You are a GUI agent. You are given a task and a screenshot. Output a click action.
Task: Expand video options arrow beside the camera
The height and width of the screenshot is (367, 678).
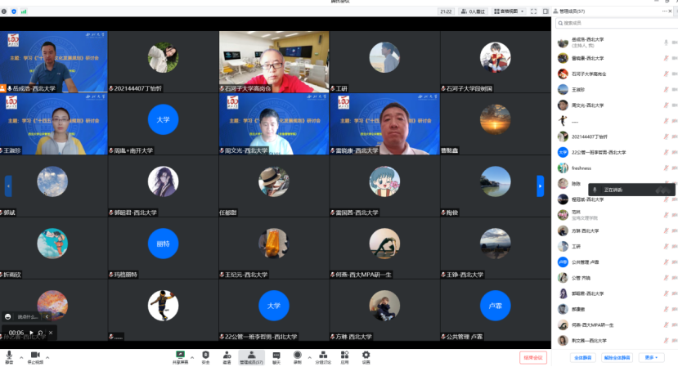tap(47, 355)
